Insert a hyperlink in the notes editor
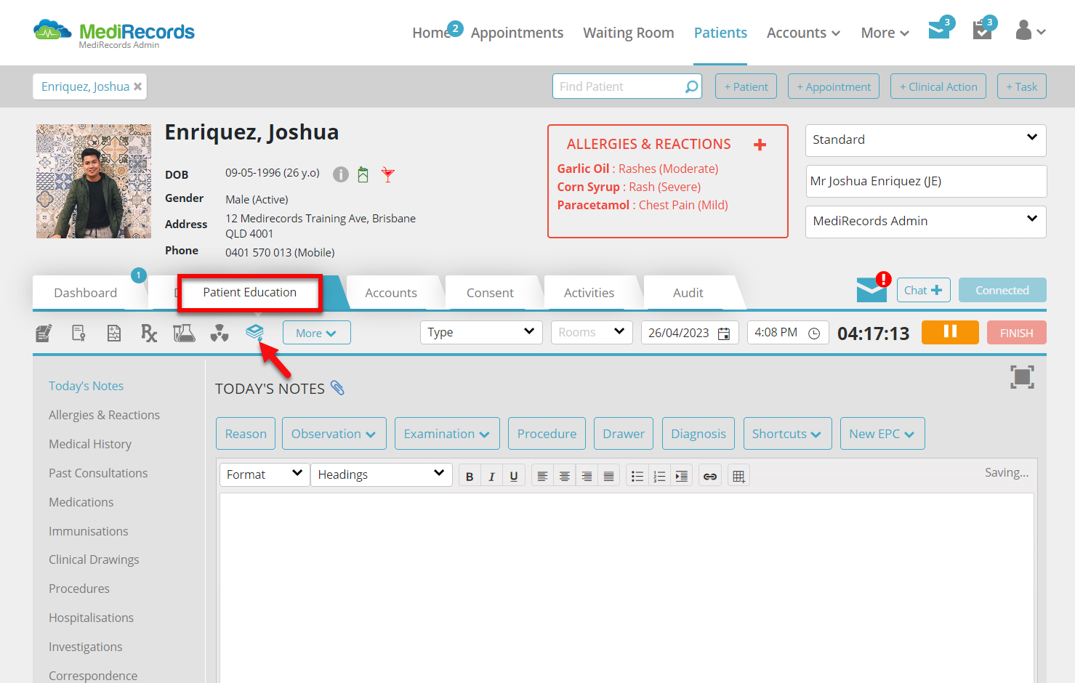 click(x=710, y=476)
